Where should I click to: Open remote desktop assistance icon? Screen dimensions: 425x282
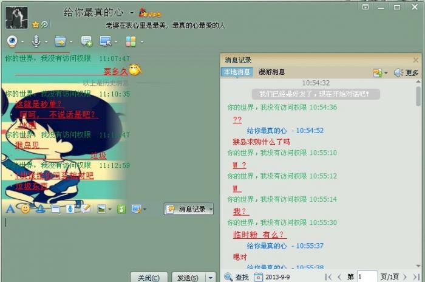106,41
